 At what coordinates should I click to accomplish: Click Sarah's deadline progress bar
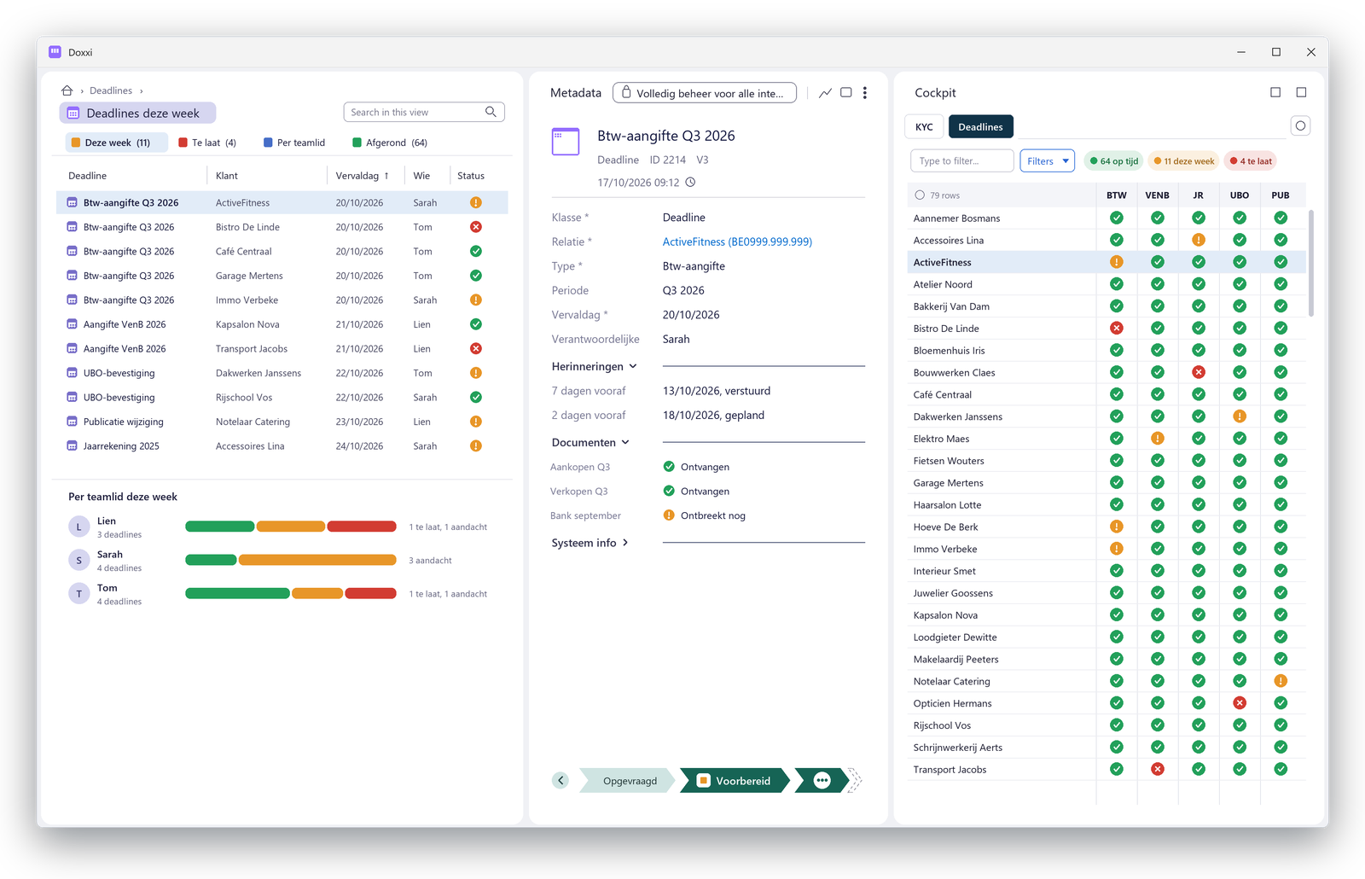(x=291, y=560)
